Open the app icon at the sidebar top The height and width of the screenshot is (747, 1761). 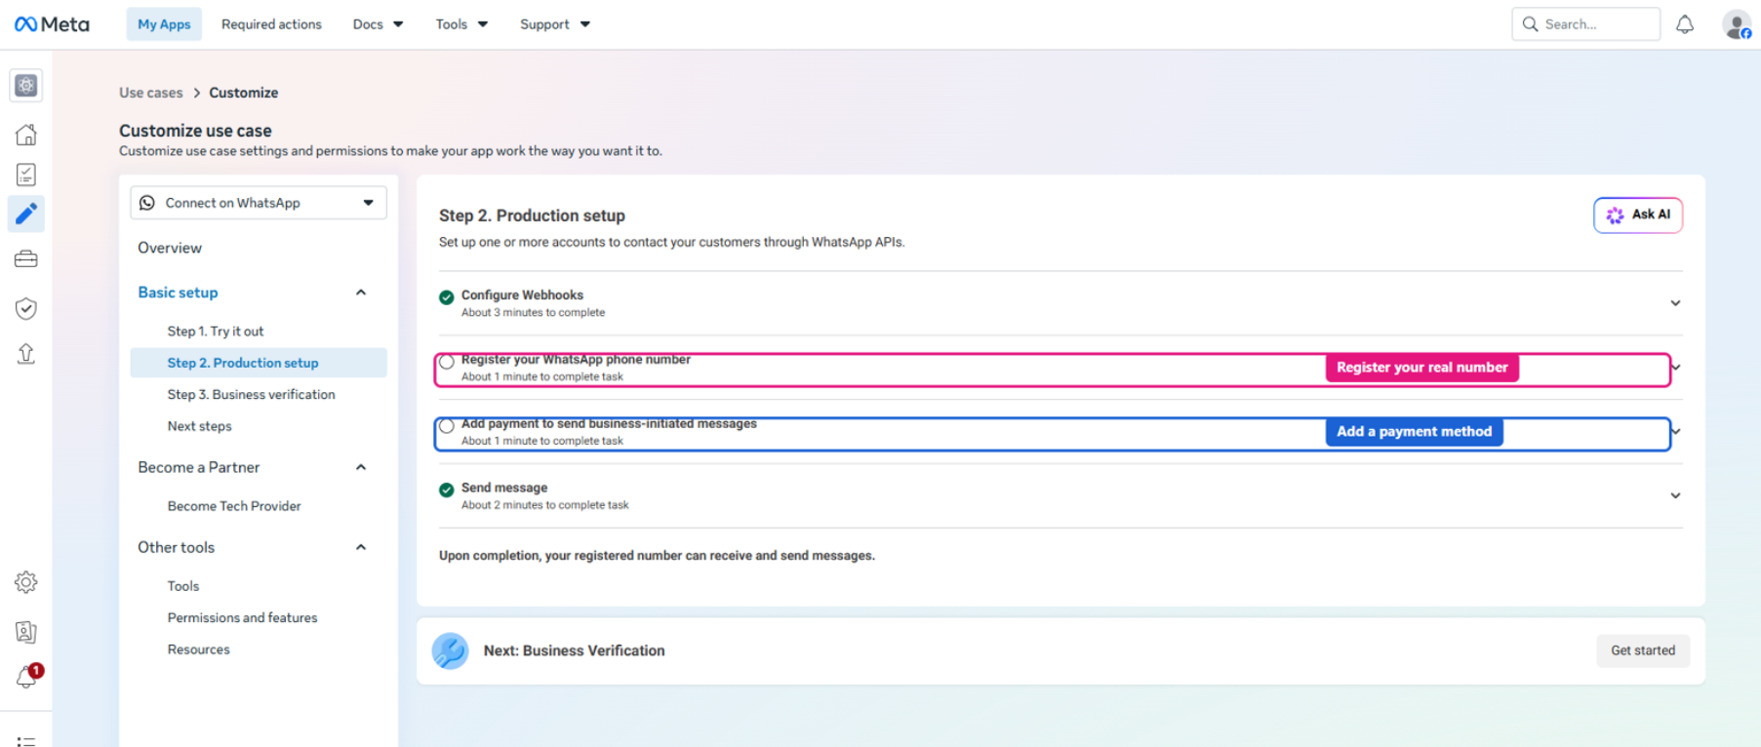coord(26,86)
